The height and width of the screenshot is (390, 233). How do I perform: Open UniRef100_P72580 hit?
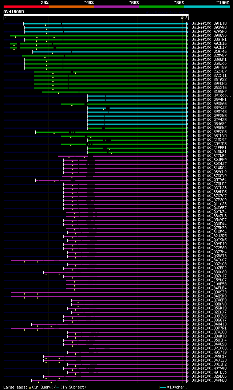pyautogui.click(x=209, y=248)
